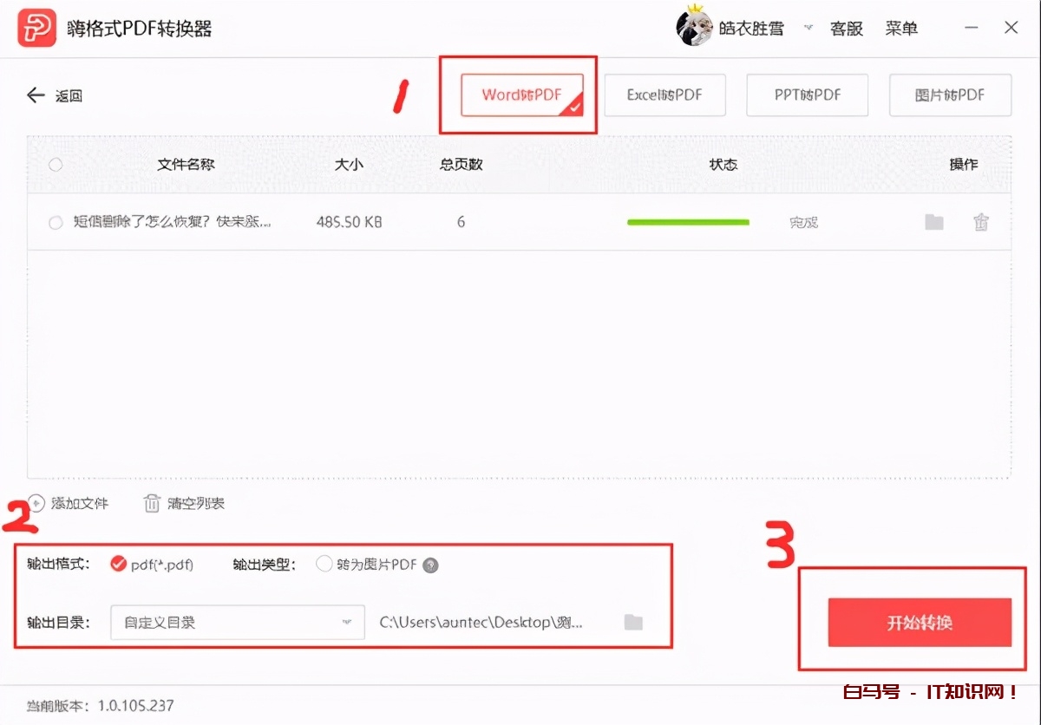Clear the file list via 清空列表 trash icon
The image size is (1041, 725).
153,503
